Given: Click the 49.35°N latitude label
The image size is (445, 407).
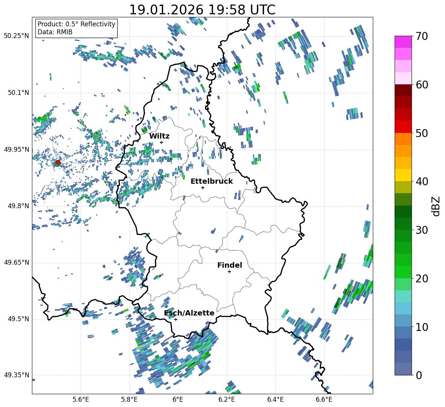Looking at the screenshot, I should [17, 375].
